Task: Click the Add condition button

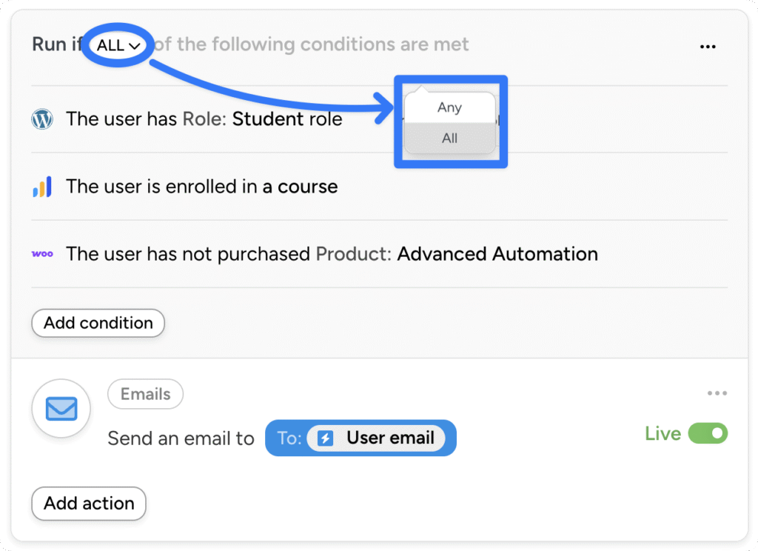Action: click(x=98, y=323)
